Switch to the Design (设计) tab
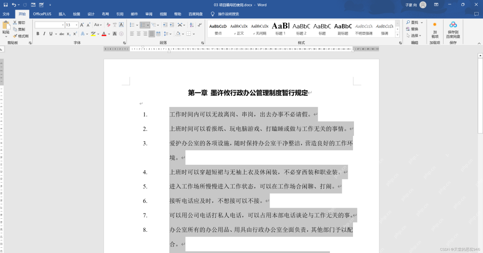Viewport: 483px width, 253px height. point(91,14)
